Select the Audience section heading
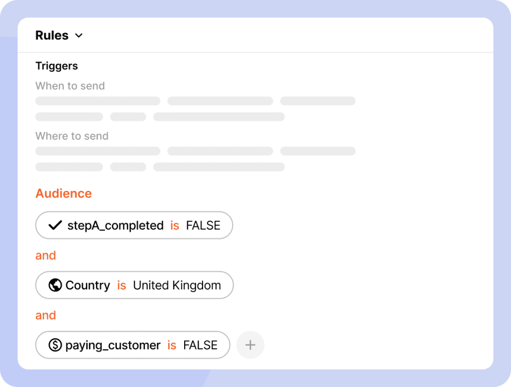This screenshot has width=511, height=387. pyautogui.click(x=63, y=193)
